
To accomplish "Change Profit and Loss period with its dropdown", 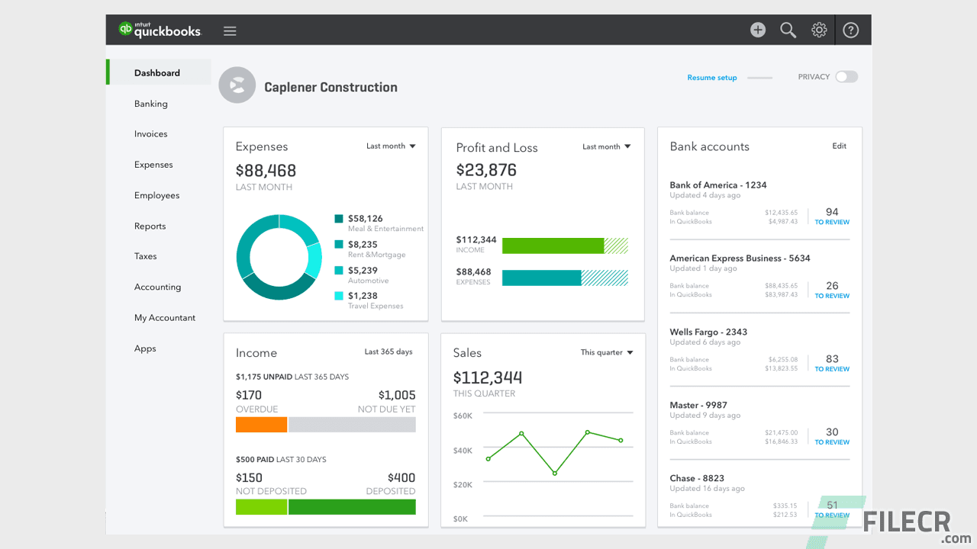I will (606, 146).
